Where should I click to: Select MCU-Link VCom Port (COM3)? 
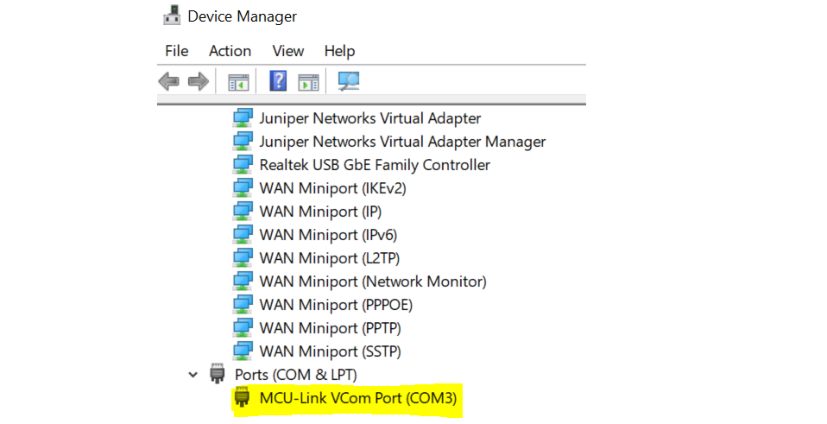coord(357,398)
